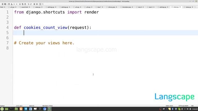
Task: Click the Python language status entry
Action: pos(2,106)
